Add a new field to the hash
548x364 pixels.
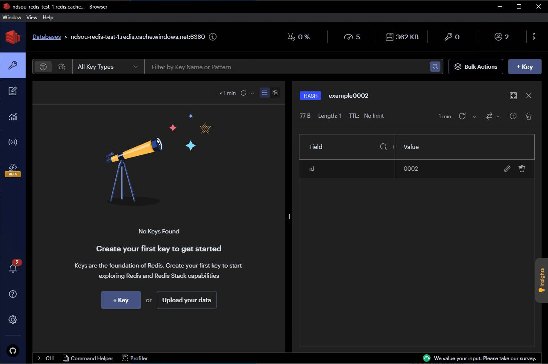(x=513, y=116)
